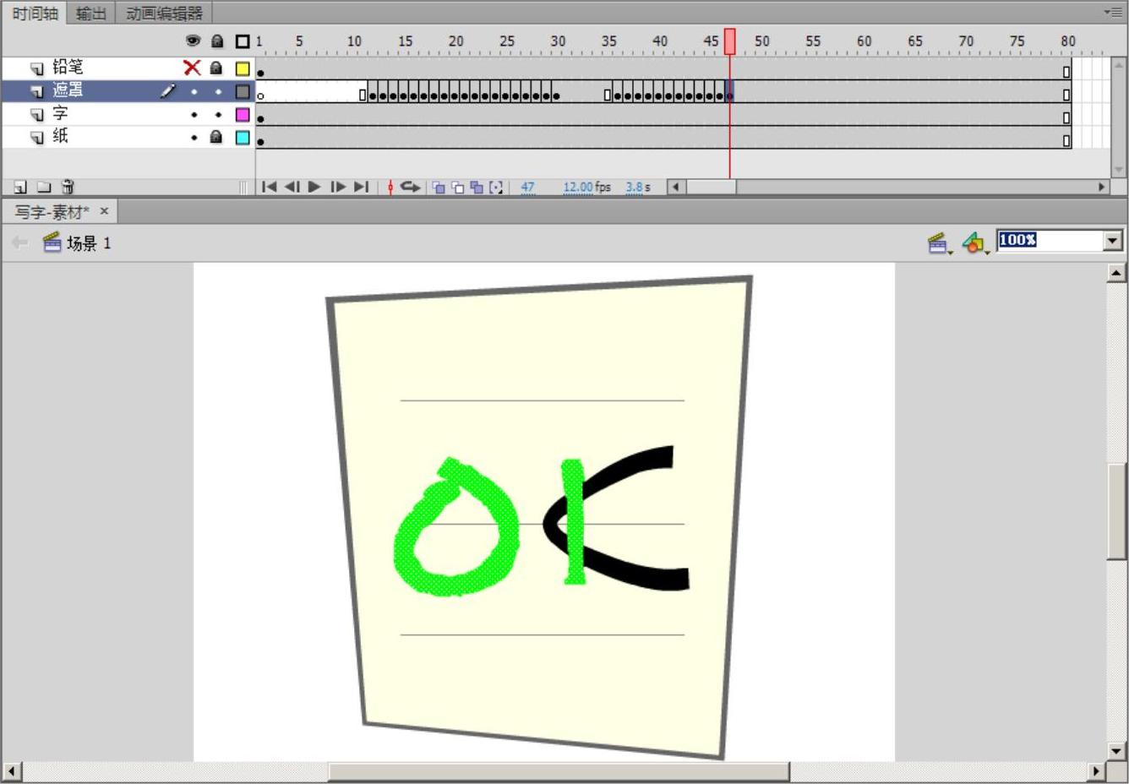
Task: Select the 字 layer name
Action: (x=60, y=113)
